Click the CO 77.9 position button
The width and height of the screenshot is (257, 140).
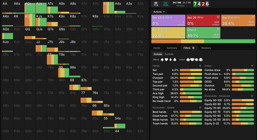(x=165, y=4)
